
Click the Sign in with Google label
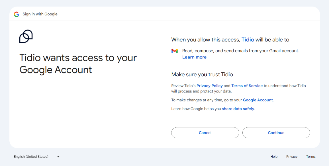[40, 14]
